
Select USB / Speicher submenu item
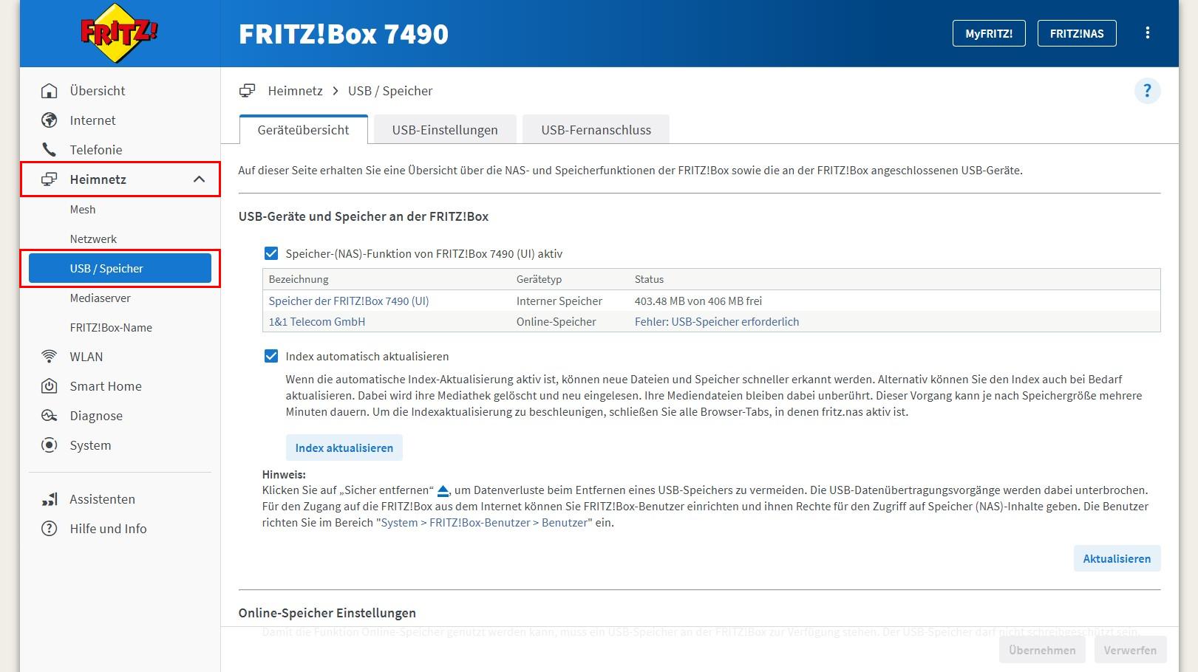click(120, 268)
